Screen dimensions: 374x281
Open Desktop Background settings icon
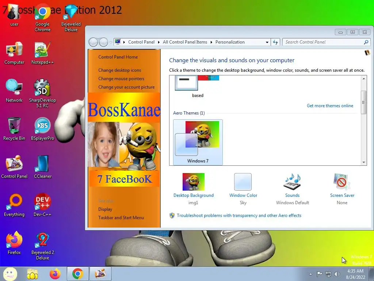pos(194,181)
